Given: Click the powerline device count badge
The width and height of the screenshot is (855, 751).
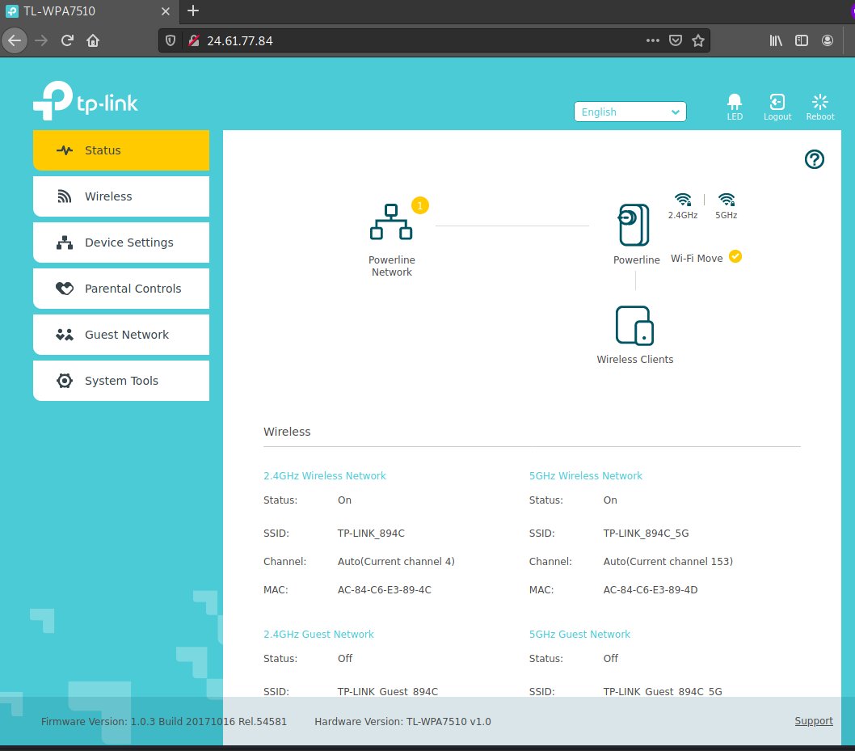Looking at the screenshot, I should pyautogui.click(x=419, y=205).
